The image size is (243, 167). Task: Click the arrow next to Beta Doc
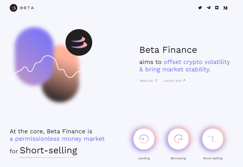click(x=156, y=81)
